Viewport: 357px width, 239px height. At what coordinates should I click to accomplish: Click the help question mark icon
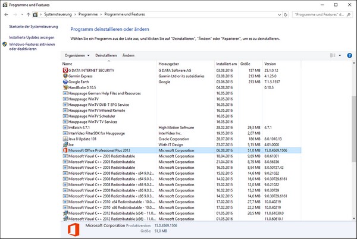349,55
